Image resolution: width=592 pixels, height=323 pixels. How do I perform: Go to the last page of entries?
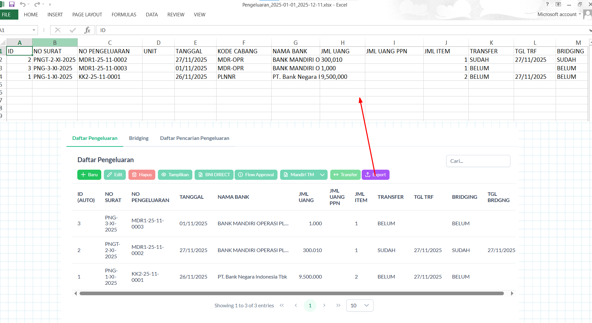(x=338, y=305)
